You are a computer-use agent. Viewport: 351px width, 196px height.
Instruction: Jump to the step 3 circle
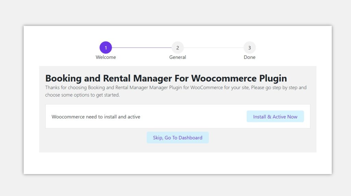[x=250, y=48]
